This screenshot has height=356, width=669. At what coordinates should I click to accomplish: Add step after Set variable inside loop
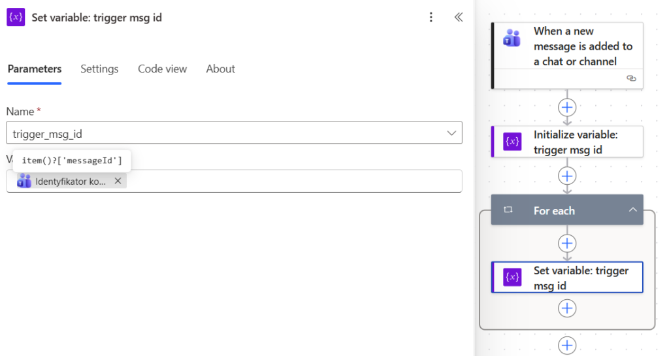pos(567,308)
